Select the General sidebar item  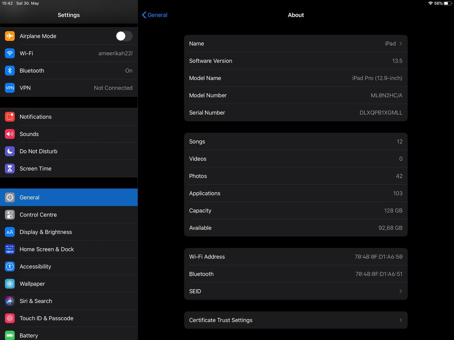click(69, 198)
